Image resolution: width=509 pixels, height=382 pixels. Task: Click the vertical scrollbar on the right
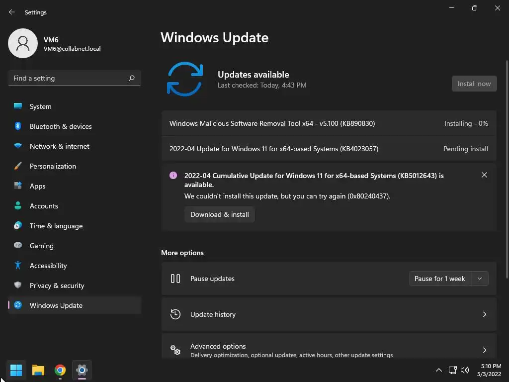(x=507, y=169)
